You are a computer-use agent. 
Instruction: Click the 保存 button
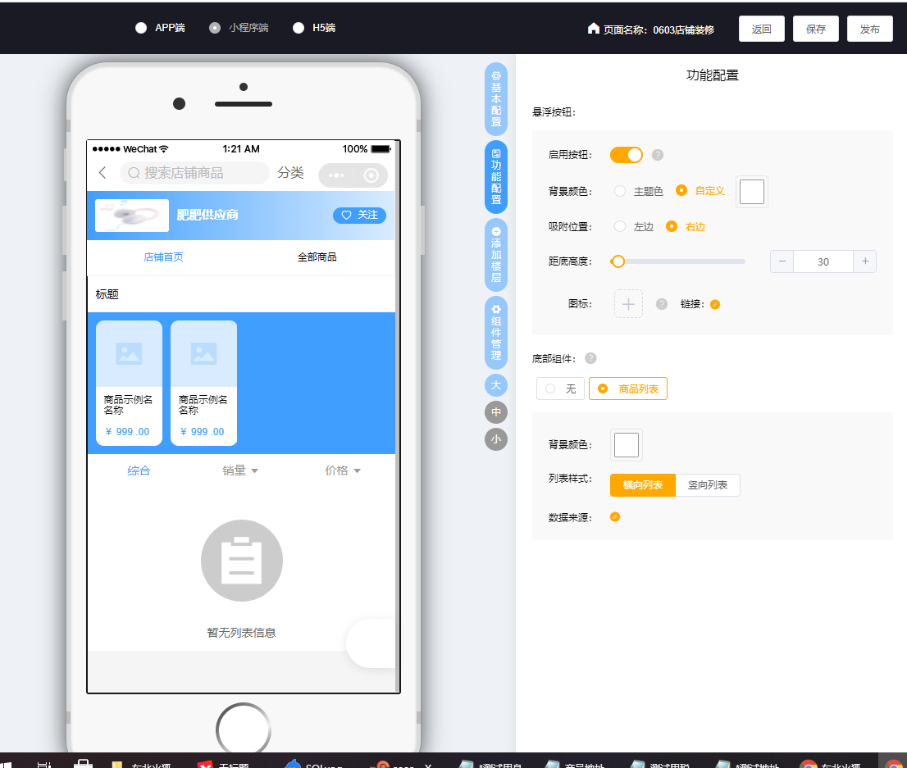[x=815, y=29]
